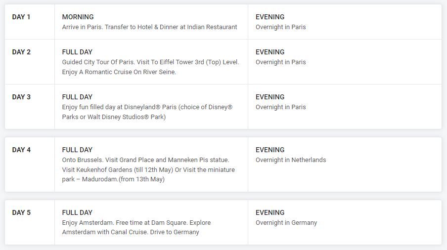The image size is (447, 250).
Task: Select the Walt Disney Studios Park line
Action: [114, 117]
